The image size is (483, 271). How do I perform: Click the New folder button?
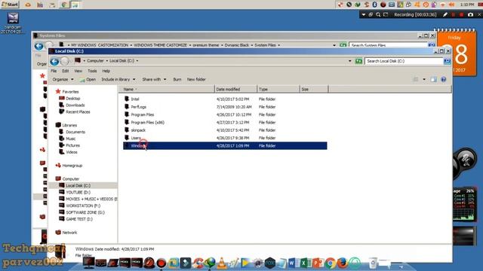click(196, 80)
